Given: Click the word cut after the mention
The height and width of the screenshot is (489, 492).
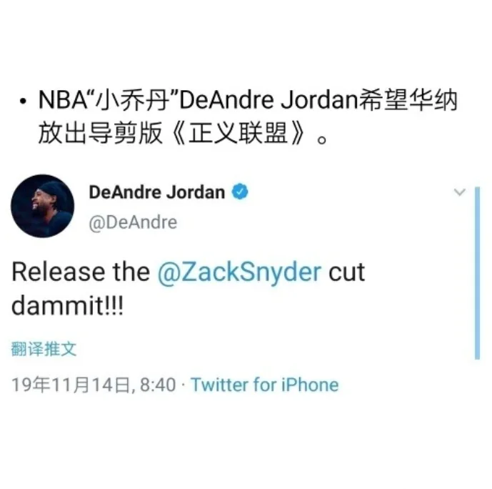Looking at the screenshot, I should [x=346, y=272].
